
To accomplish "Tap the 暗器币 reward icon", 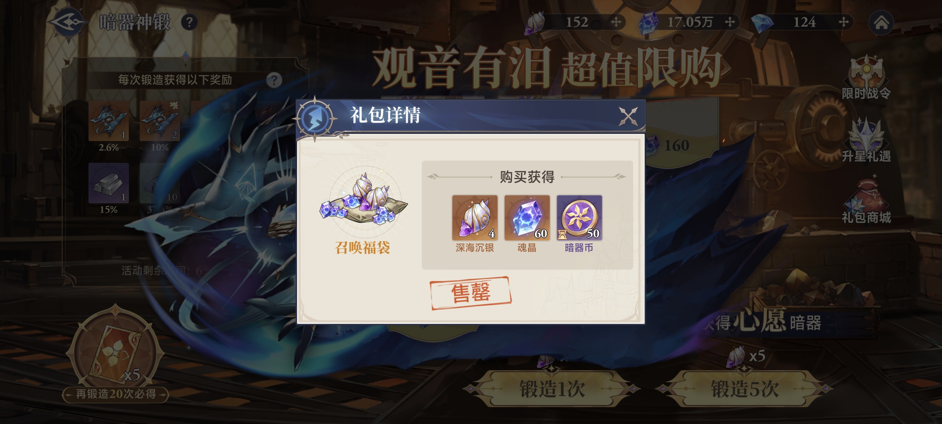I will tap(579, 218).
